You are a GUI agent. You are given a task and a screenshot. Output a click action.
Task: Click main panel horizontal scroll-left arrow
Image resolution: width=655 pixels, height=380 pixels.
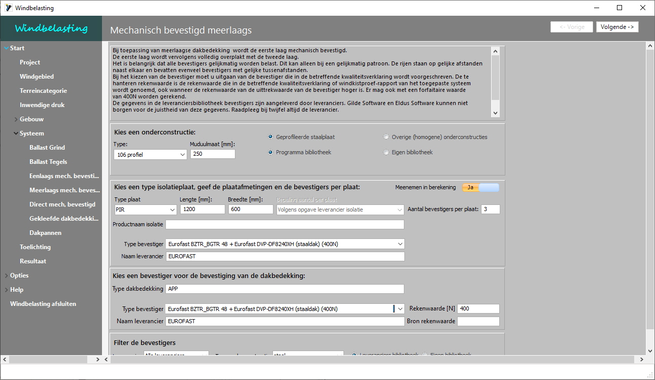click(x=107, y=359)
